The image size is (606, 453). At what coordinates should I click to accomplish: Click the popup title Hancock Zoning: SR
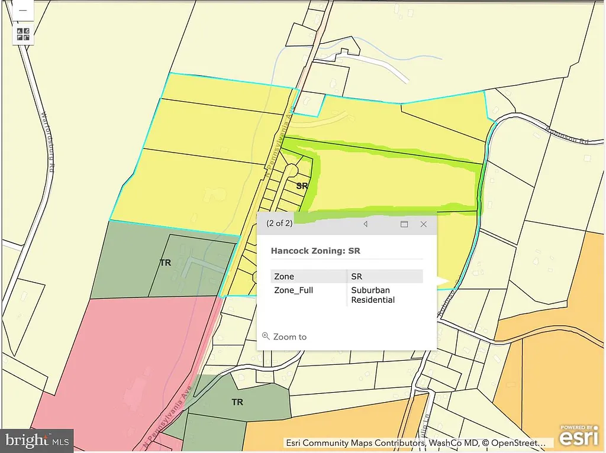[x=315, y=251]
